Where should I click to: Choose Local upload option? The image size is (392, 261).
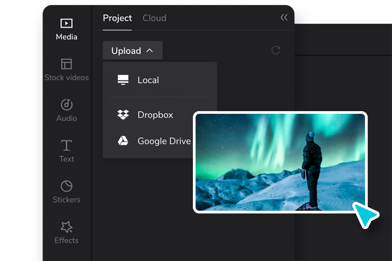[x=160, y=80]
